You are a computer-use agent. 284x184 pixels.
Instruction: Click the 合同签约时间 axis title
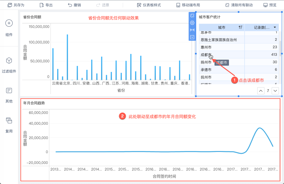(164, 176)
